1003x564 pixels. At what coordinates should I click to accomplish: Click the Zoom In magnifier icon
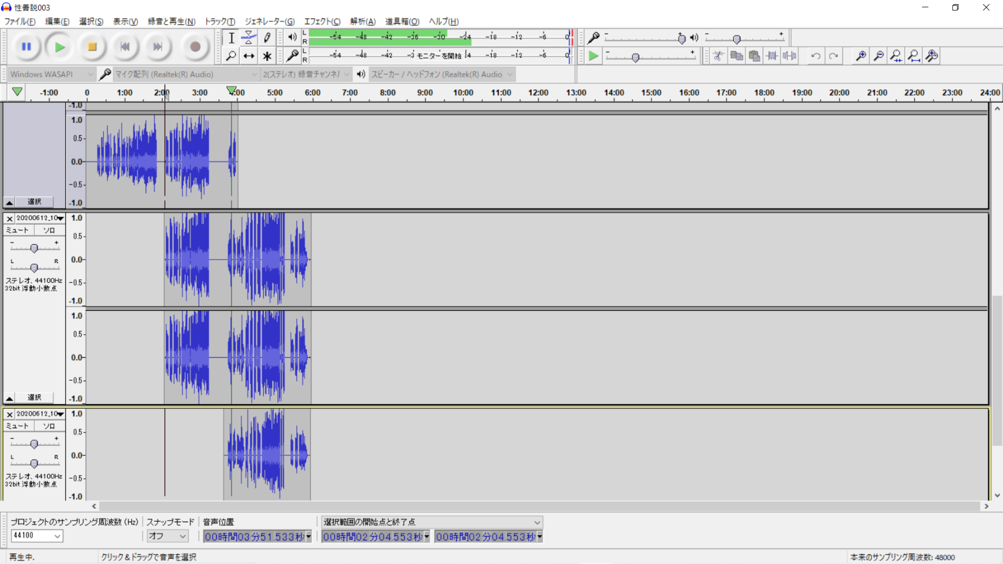861,56
